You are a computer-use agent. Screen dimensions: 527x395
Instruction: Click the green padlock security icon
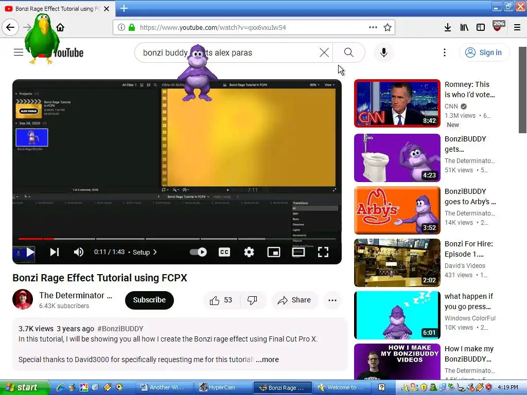tap(132, 28)
